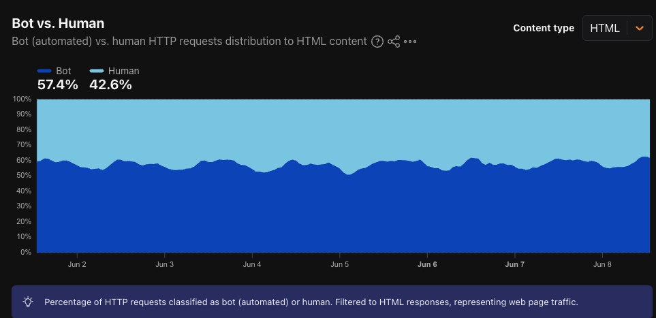Click the lightbulb insight icon
The image size is (656, 318).
[28, 302]
